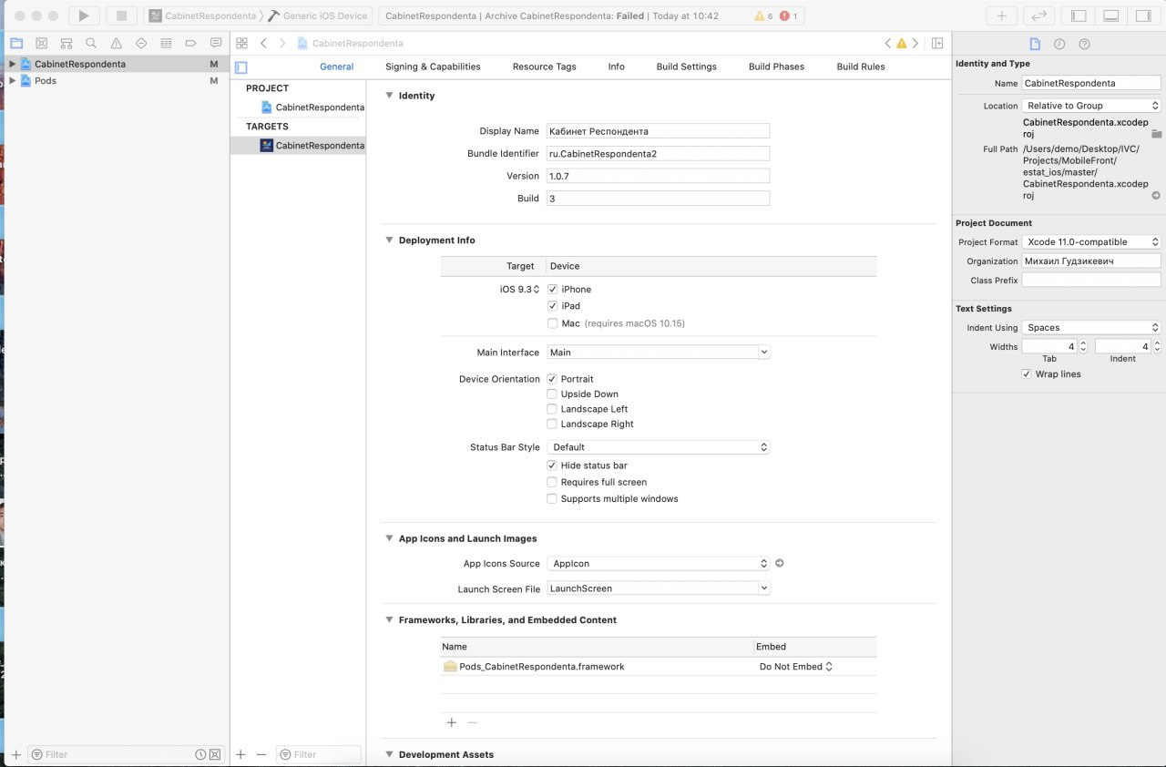
Task: Toggle the right inspectors panel visibility button
Action: click(x=1142, y=15)
